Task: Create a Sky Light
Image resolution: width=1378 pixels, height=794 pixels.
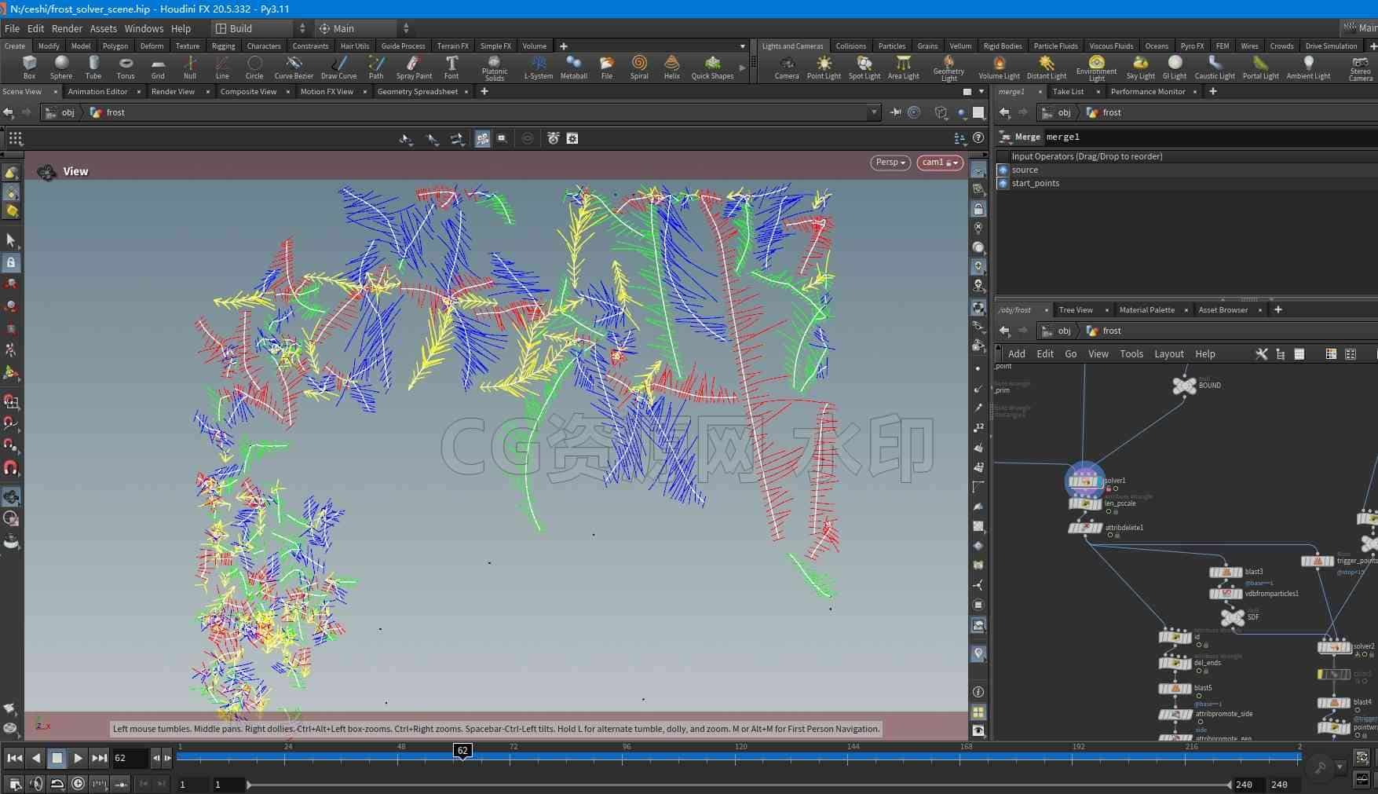Action: 1140,67
